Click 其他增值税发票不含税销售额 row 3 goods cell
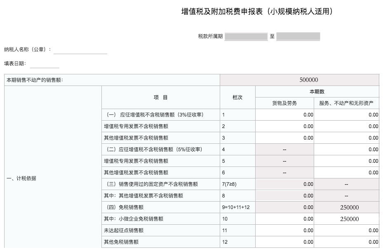The width and height of the screenshot is (383, 252). 284,138
